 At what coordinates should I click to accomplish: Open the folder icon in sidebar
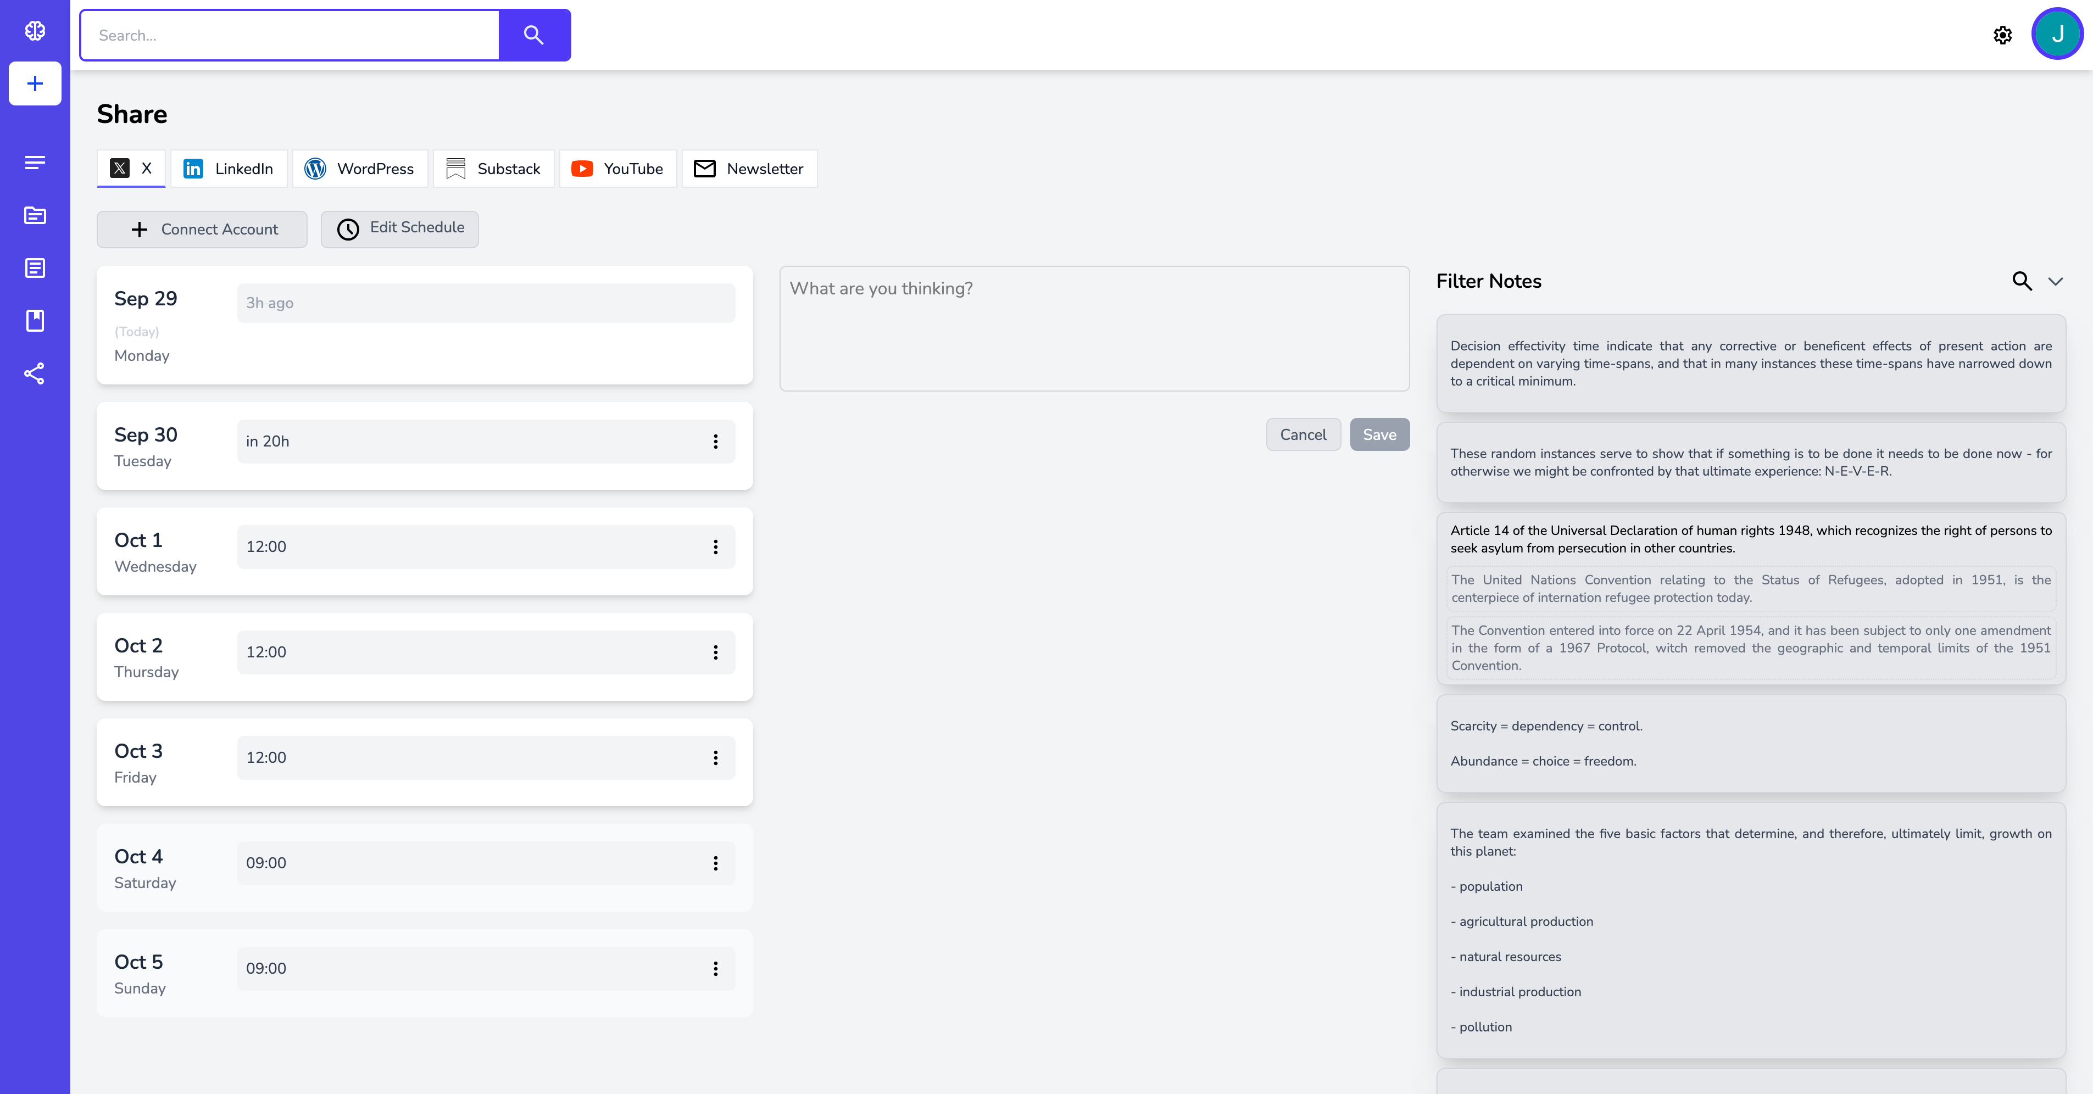35,215
